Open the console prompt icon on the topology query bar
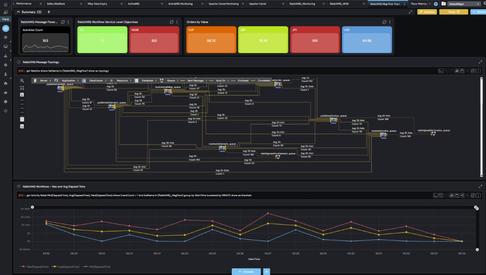The height and width of the screenshot is (275, 486). tap(441, 71)
